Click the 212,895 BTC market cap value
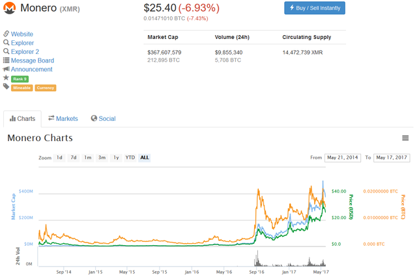 coord(164,60)
